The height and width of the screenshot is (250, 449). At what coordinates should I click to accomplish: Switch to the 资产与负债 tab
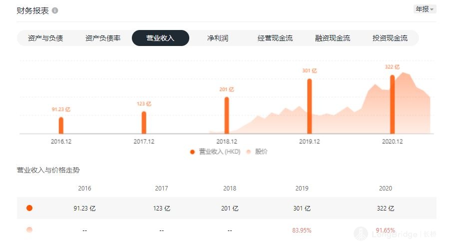click(x=45, y=38)
